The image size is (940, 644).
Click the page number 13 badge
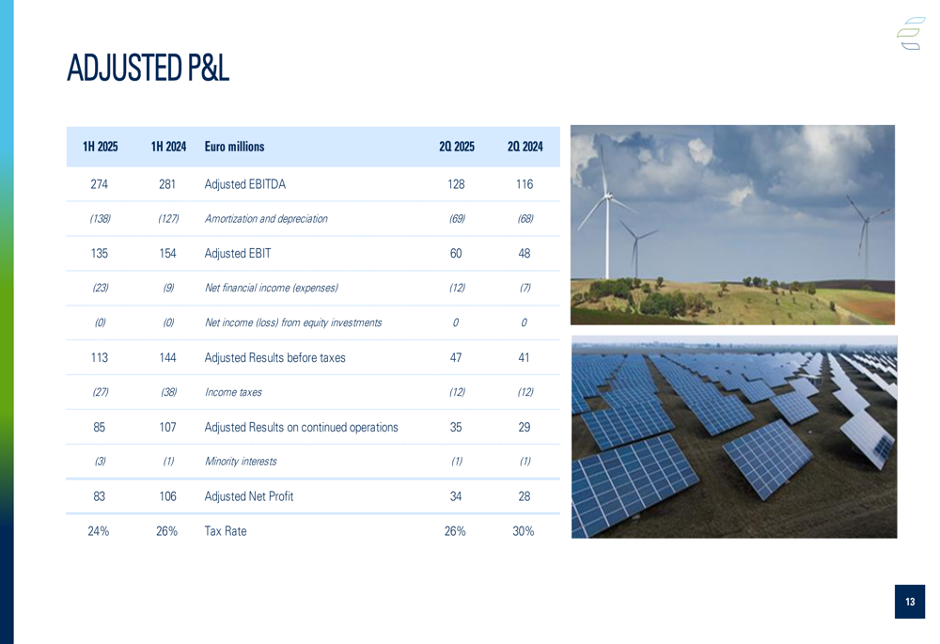tap(909, 602)
